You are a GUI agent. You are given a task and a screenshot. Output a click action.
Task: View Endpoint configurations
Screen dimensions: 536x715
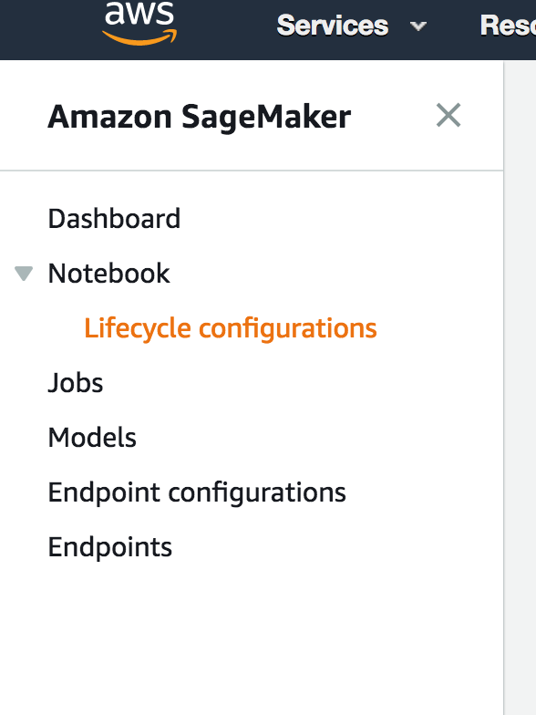coord(197,492)
